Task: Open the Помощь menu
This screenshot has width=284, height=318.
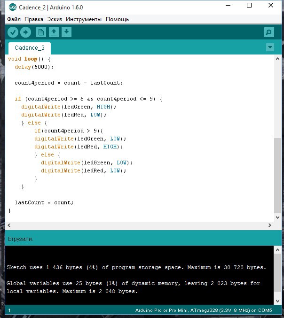Action: point(118,19)
